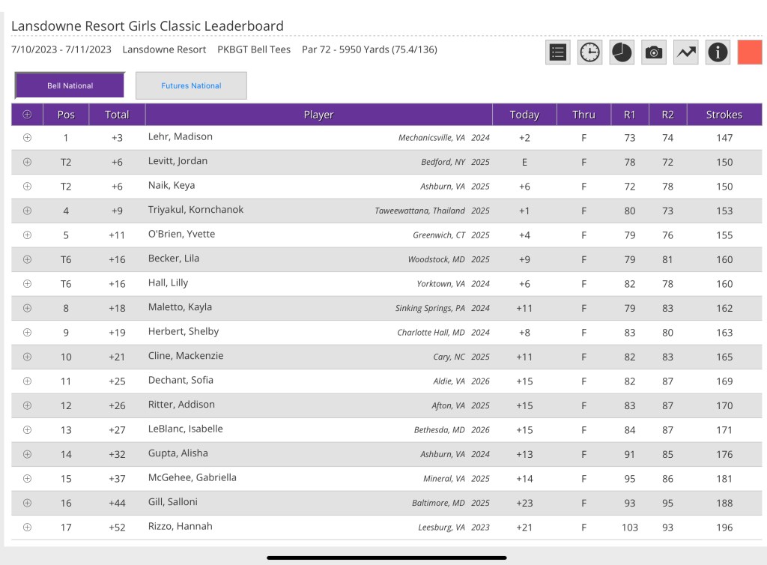
Task: Sort by the Total column header
Action: coord(117,115)
